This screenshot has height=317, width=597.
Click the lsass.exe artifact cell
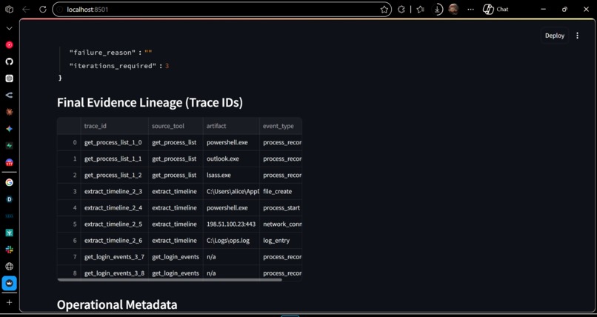(231, 175)
